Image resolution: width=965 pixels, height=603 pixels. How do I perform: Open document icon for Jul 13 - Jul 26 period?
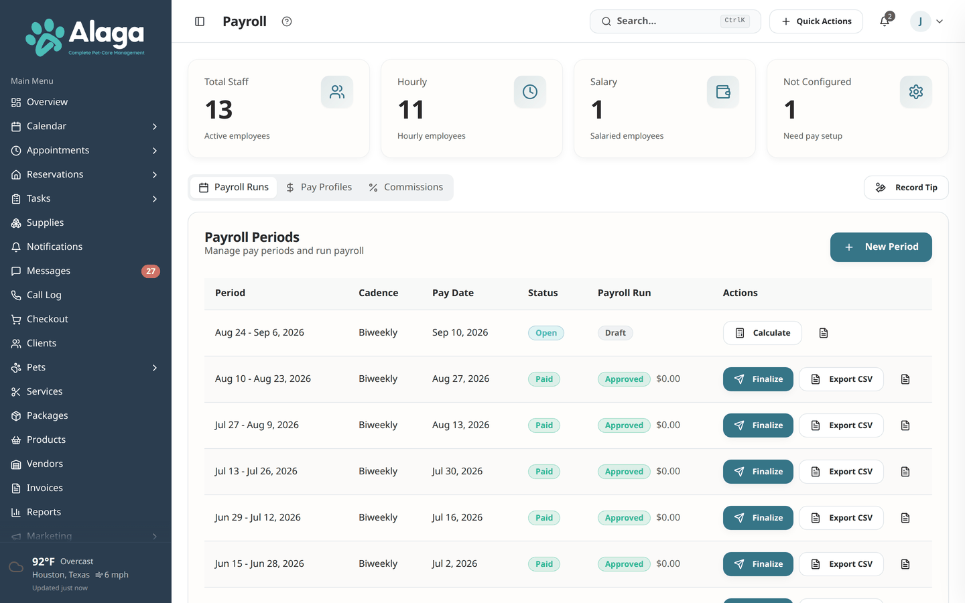click(905, 472)
